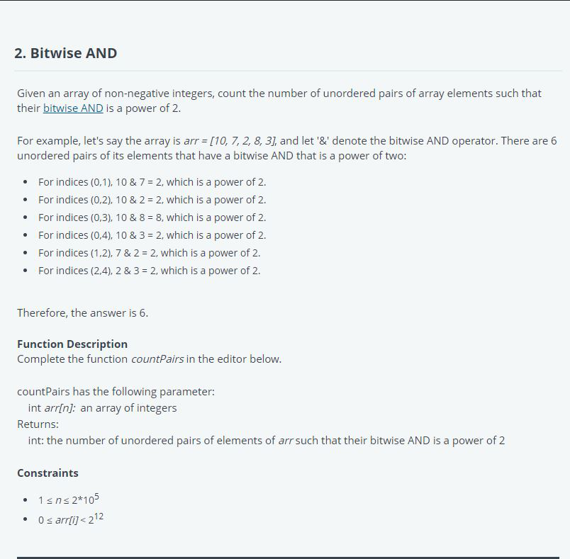Open the bitwise AND hyperlink
Screen dimensions: 570x559
[x=73, y=108]
